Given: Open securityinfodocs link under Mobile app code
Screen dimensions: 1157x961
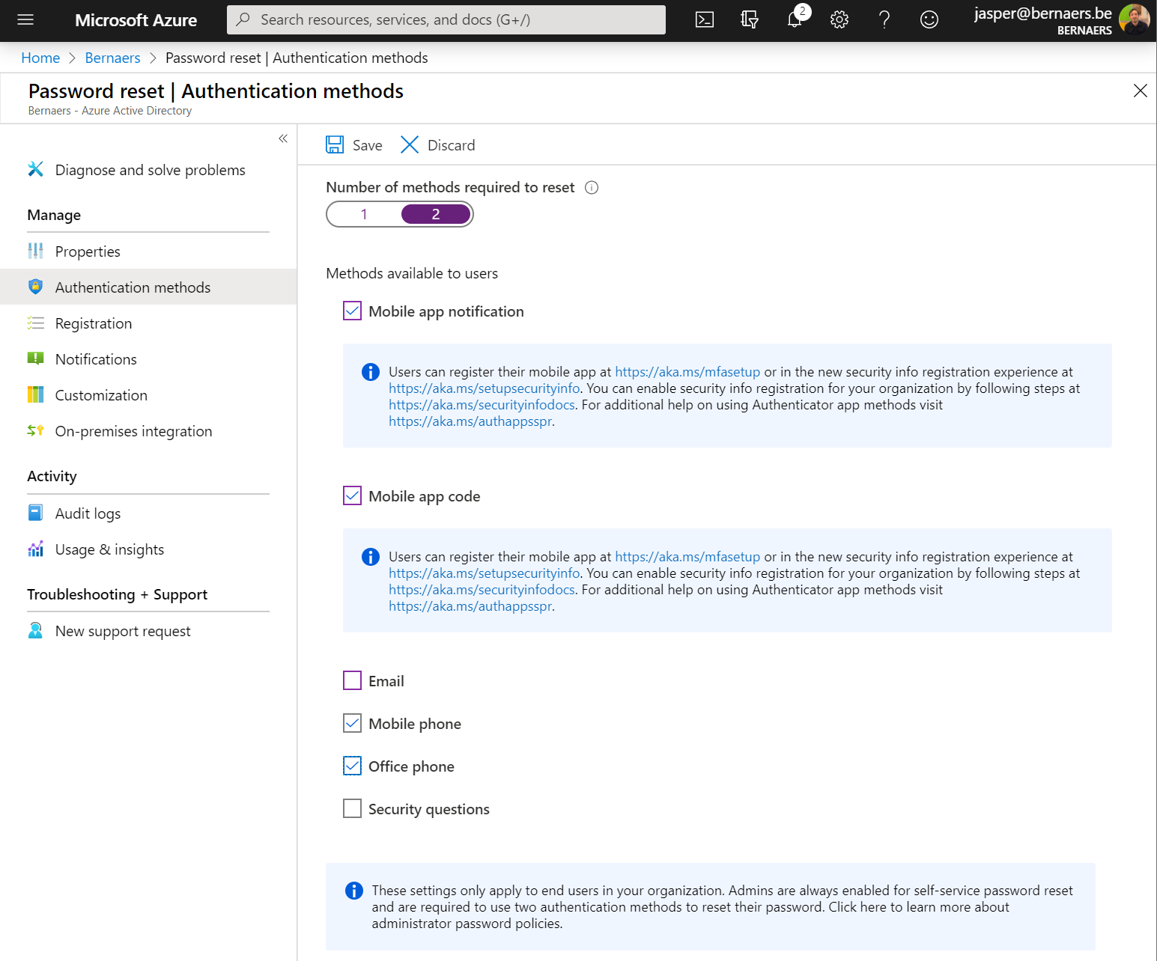Looking at the screenshot, I should 482,590.
